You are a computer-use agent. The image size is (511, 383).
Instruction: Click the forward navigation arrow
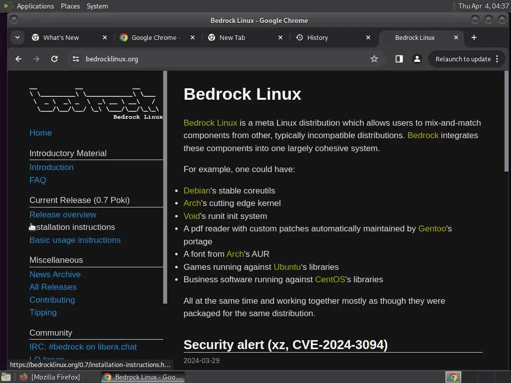tap(36, 59)
